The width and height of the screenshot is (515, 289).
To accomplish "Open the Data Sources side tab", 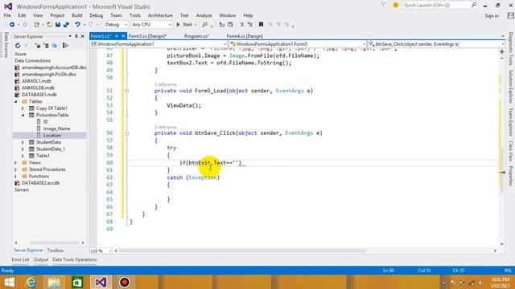I will (6, 45).
